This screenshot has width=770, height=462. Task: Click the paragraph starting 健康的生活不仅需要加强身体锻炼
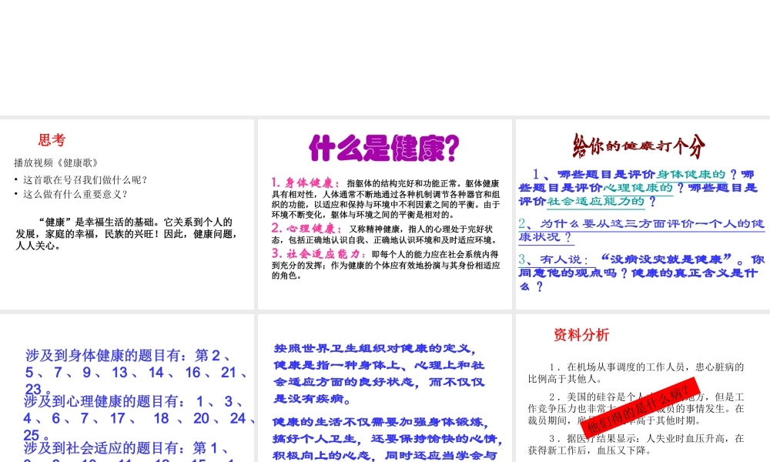(387, 439)
